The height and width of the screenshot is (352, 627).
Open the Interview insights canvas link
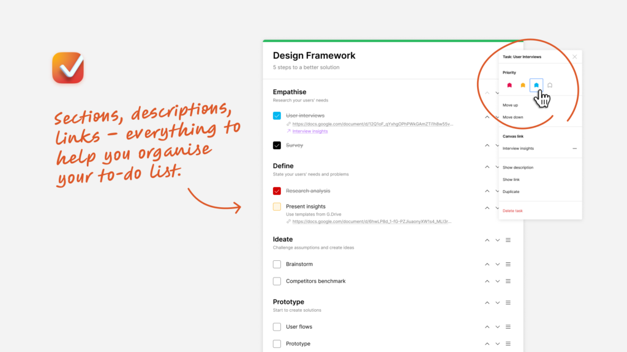(310, 131)
